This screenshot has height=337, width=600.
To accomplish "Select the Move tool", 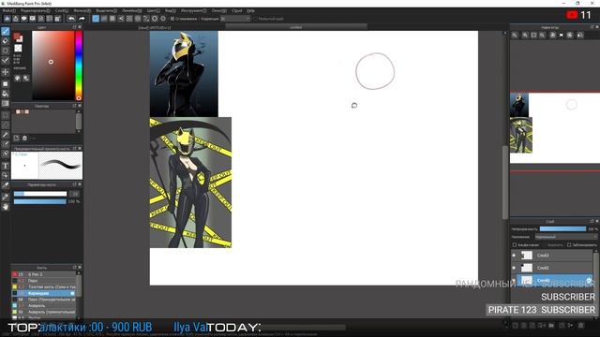I will pyautogui.click(x=6, y=72).
